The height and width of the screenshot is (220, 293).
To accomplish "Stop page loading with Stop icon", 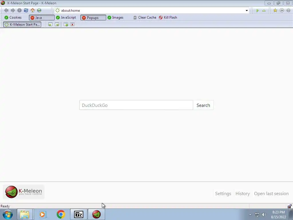I will 19,11.
